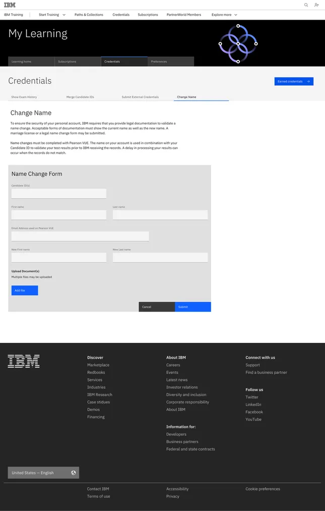Focus the First name field
Viewport: 325px width, 511px height.
click(59, 215)
